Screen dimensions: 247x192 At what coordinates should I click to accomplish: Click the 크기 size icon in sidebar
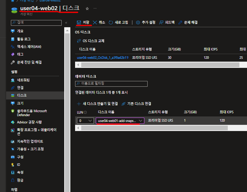(x=13, y=103)
